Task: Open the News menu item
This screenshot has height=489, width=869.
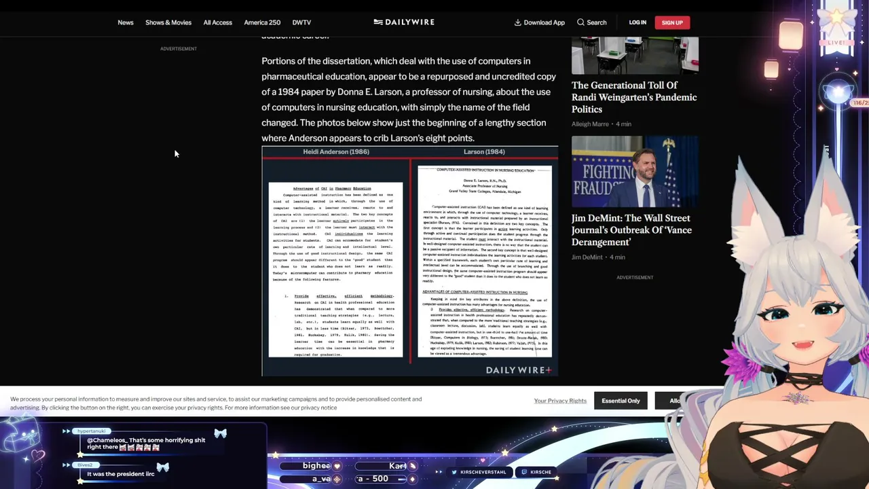Action: (x=126, y=22)
